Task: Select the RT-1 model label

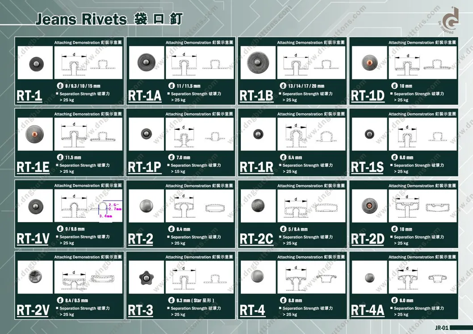Action: tap(29, 96)
